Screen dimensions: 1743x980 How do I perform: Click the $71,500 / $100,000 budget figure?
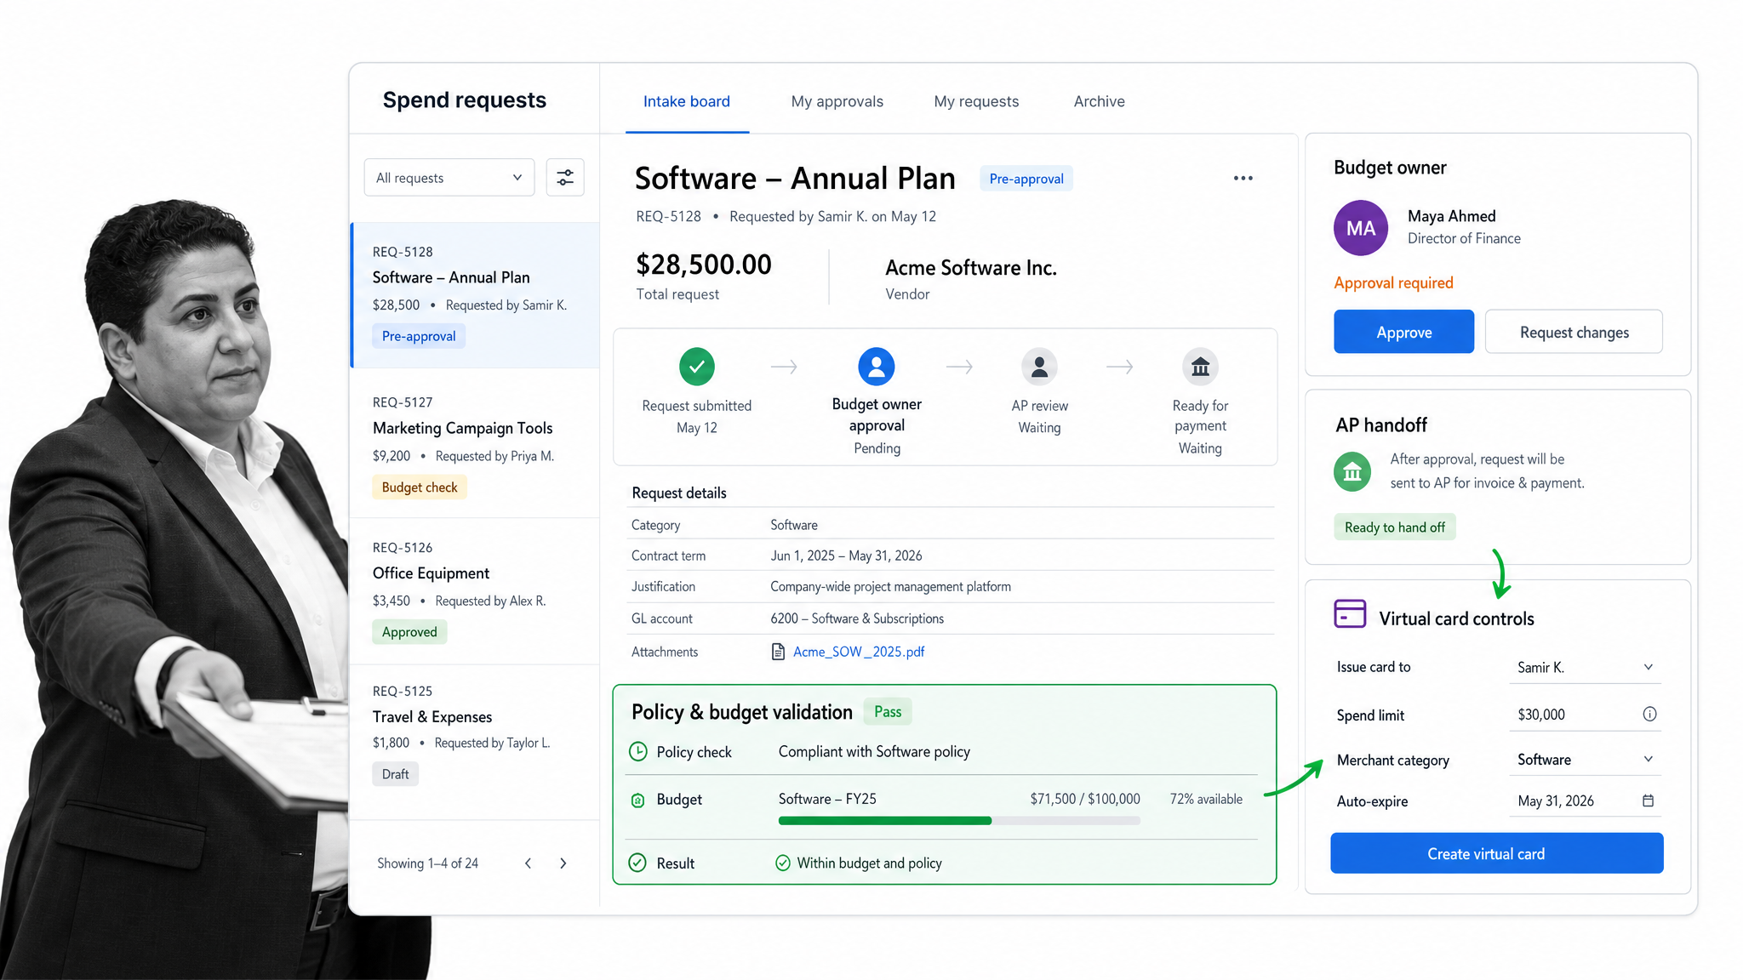pyautogui.click(x=1085, y=799)
